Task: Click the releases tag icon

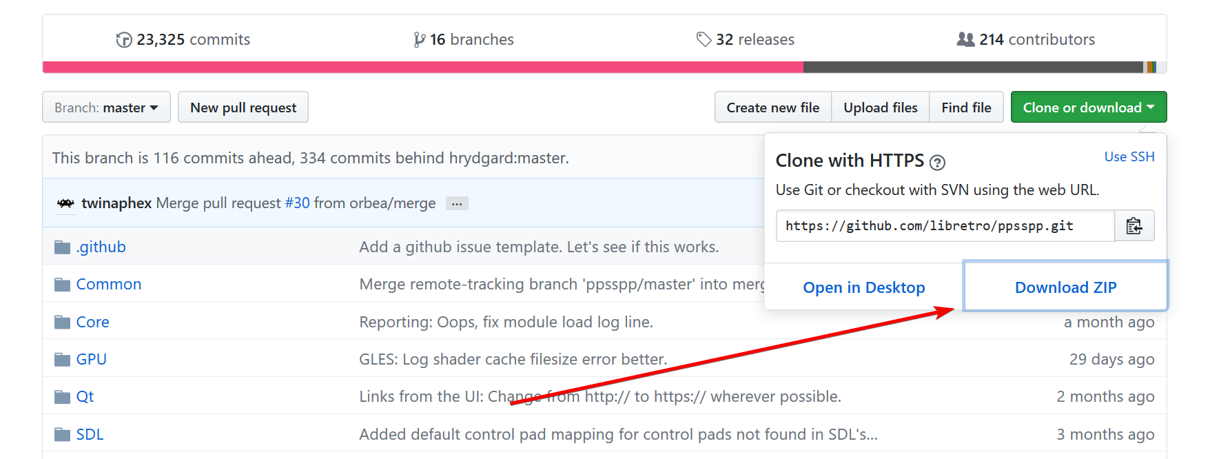Action: [x=704, y=39]
